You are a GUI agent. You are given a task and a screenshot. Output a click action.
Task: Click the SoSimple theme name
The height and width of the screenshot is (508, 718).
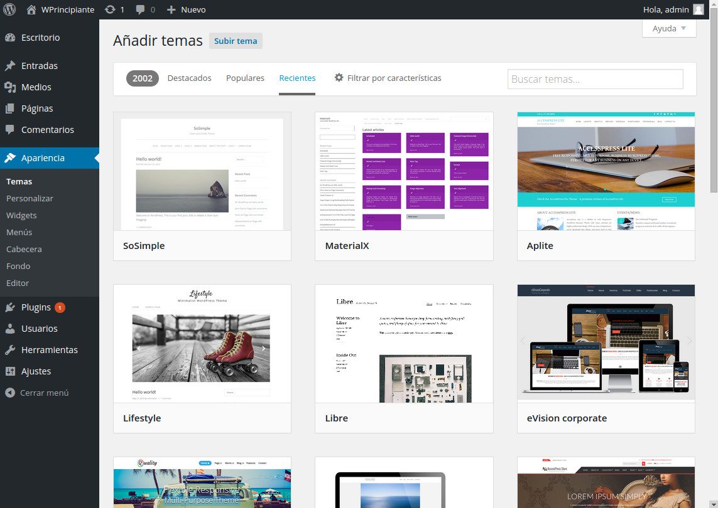[x=144, y=246]
